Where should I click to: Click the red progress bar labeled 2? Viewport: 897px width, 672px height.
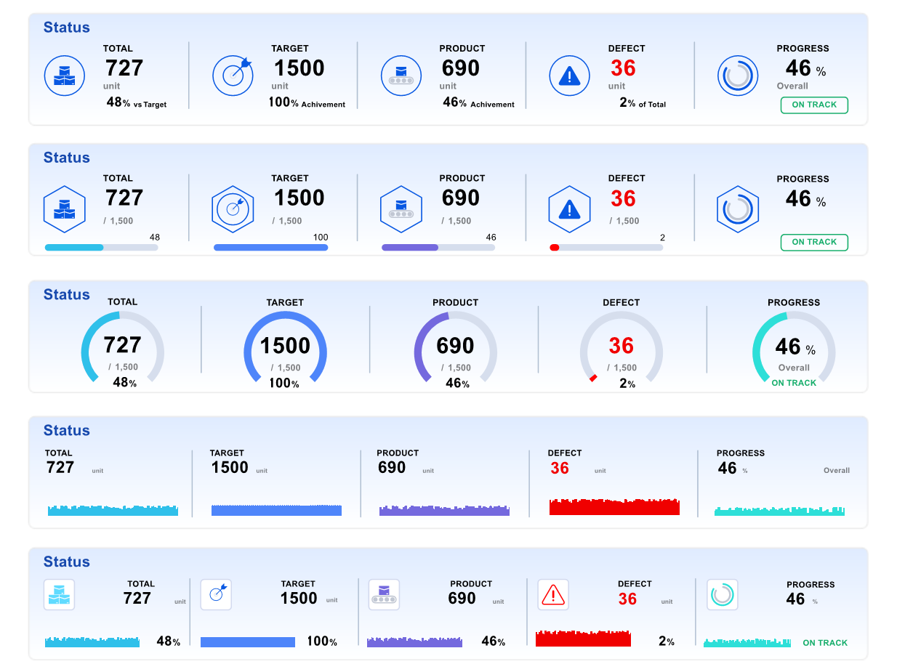pos(606,248)
